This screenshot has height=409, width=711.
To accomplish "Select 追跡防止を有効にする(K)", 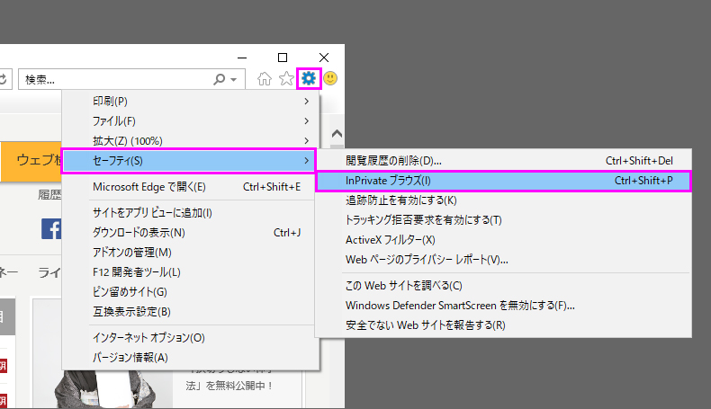I will click(503, 200).
